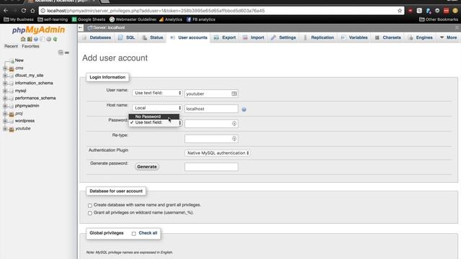Click the collapse navigation arrow beside Server breadcrumb

(x=81, y=27)
